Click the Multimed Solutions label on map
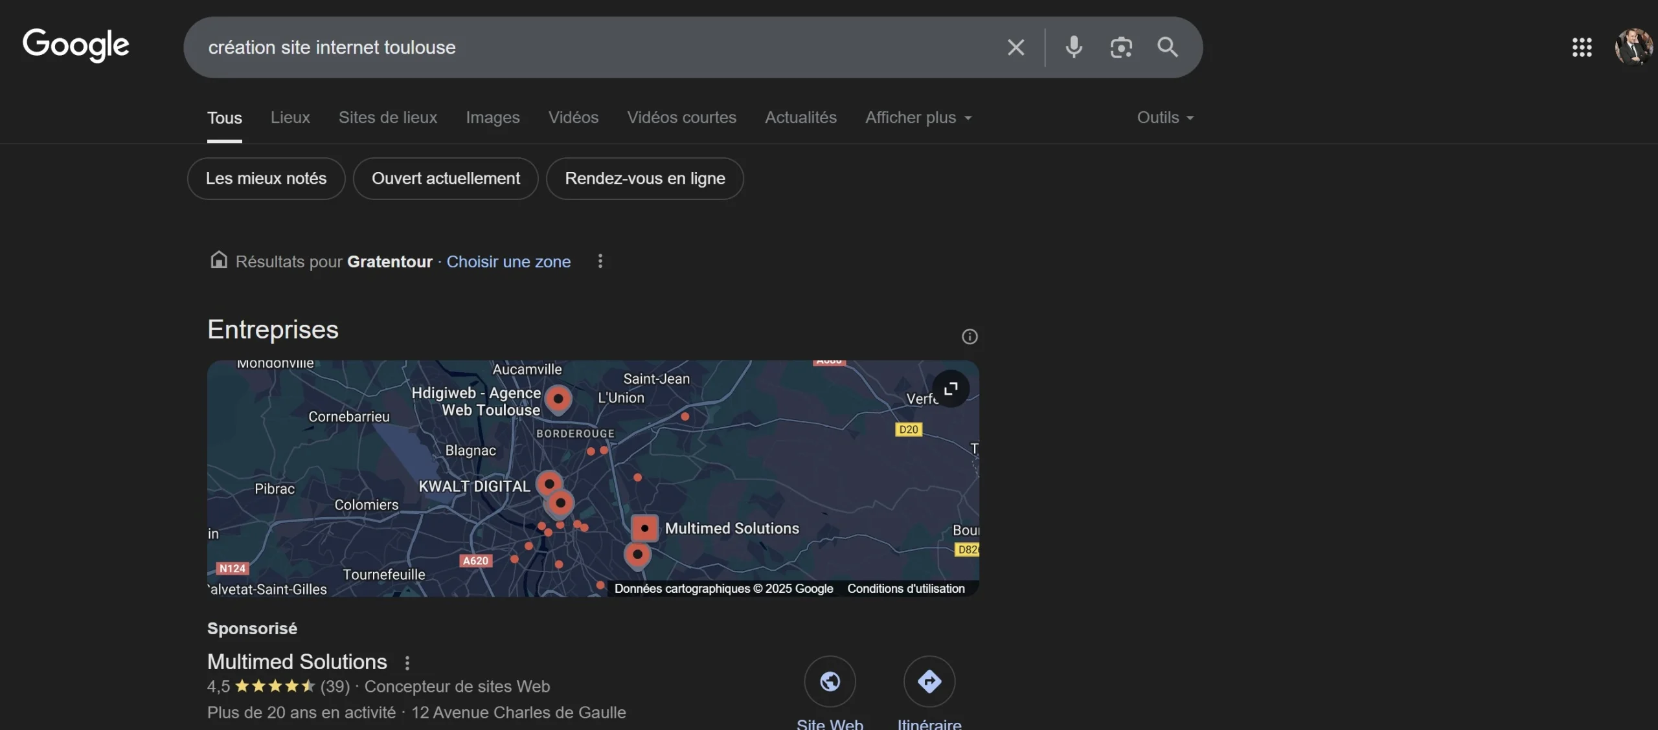 (x=732, y=528)
